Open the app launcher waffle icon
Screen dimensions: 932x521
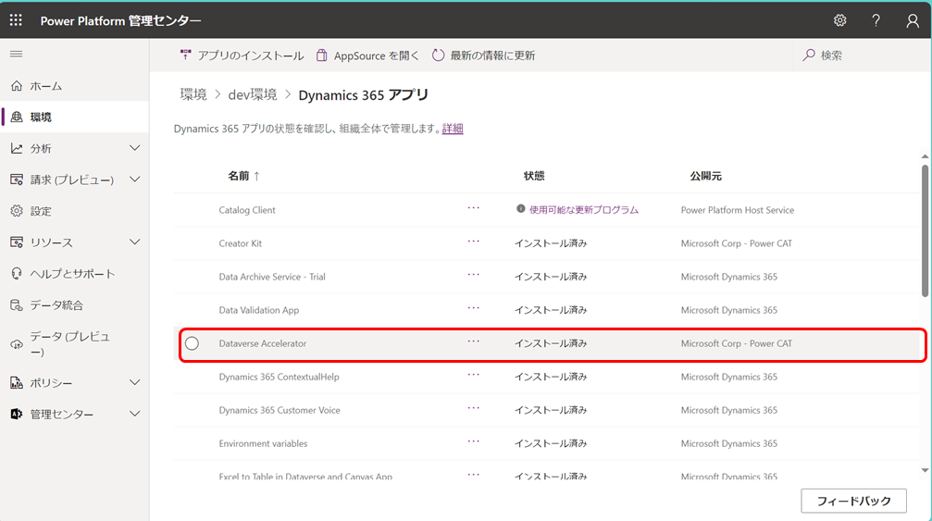click(x=16, y=20)
